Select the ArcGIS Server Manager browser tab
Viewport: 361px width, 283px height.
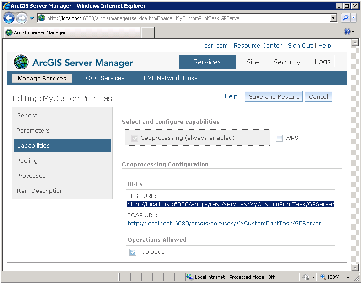pos(72,32)
